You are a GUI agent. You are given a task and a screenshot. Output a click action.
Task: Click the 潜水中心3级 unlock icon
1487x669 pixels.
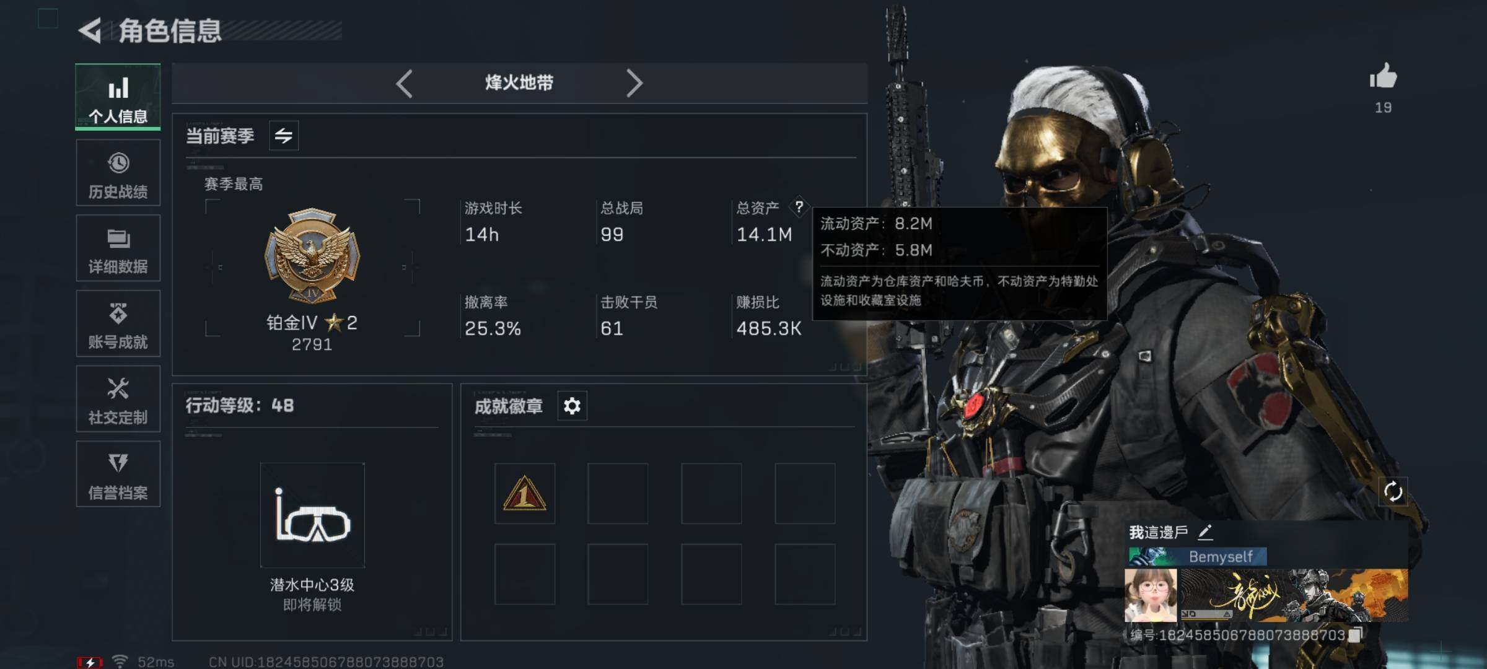point(312,515)
